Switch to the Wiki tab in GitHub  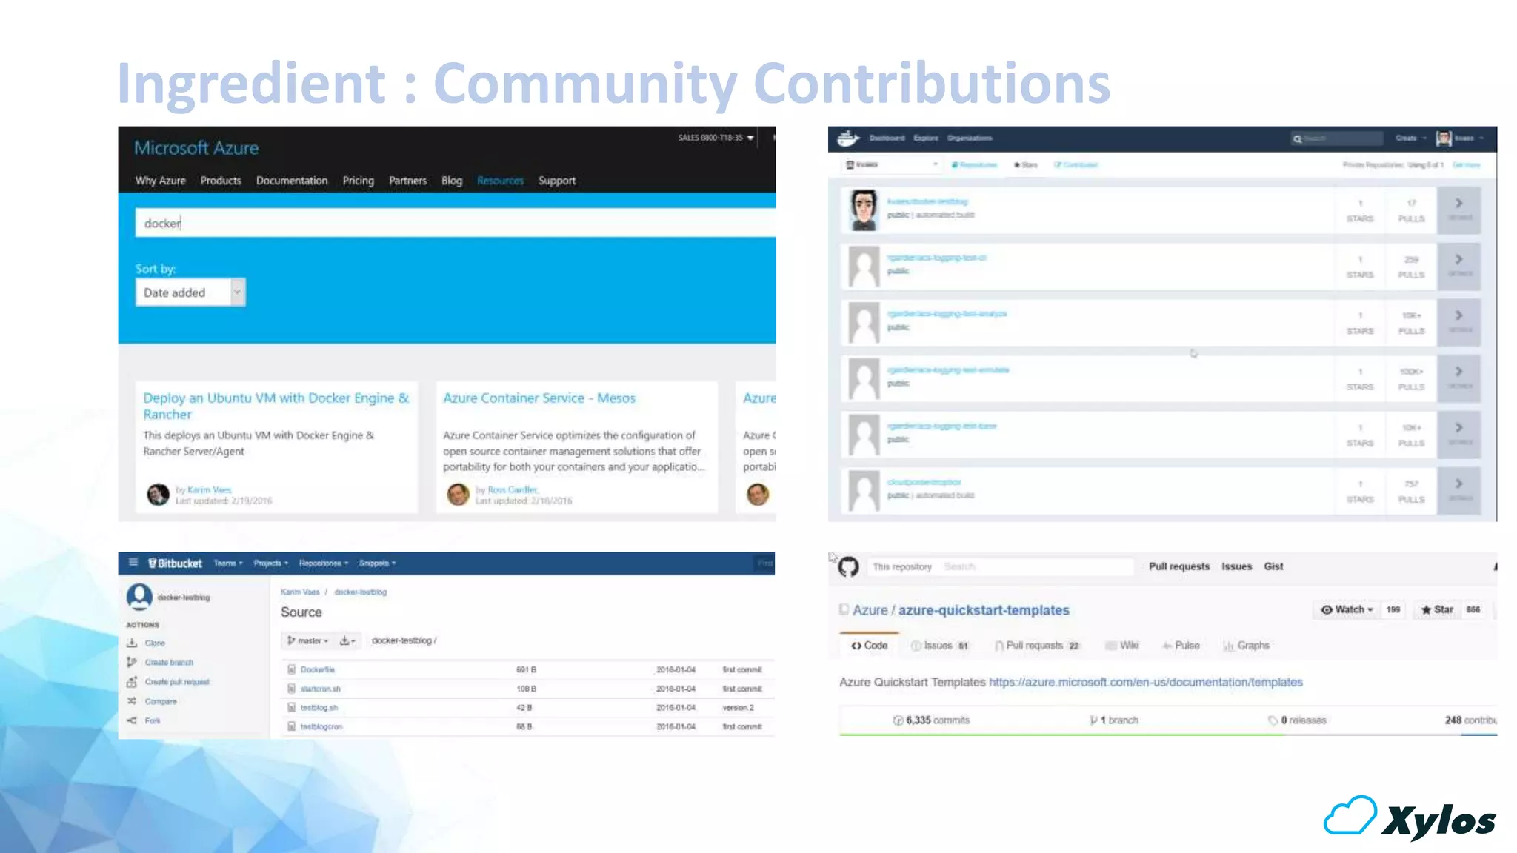pyautogui.click(x=1121, y=646)
